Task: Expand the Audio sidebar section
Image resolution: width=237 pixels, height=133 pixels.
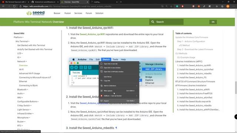Action: pyautogui.click(x=21, y=93)
